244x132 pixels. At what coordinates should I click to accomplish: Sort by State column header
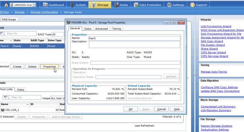click(x=22, y=40)
